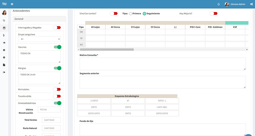The image size is (255, 136).
Task: Open the calendar sidebar icon
Action: pos(4,28)
